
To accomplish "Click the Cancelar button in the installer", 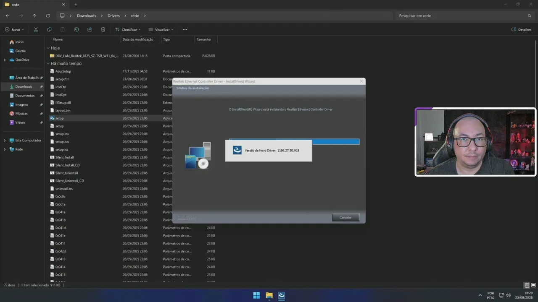I will [x=345, y=217].
